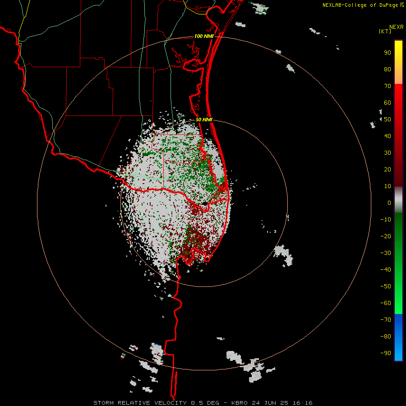Click the scale value 50

tap(388, 120)
